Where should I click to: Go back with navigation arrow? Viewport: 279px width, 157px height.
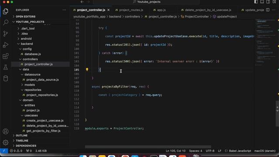click(82, 2)
